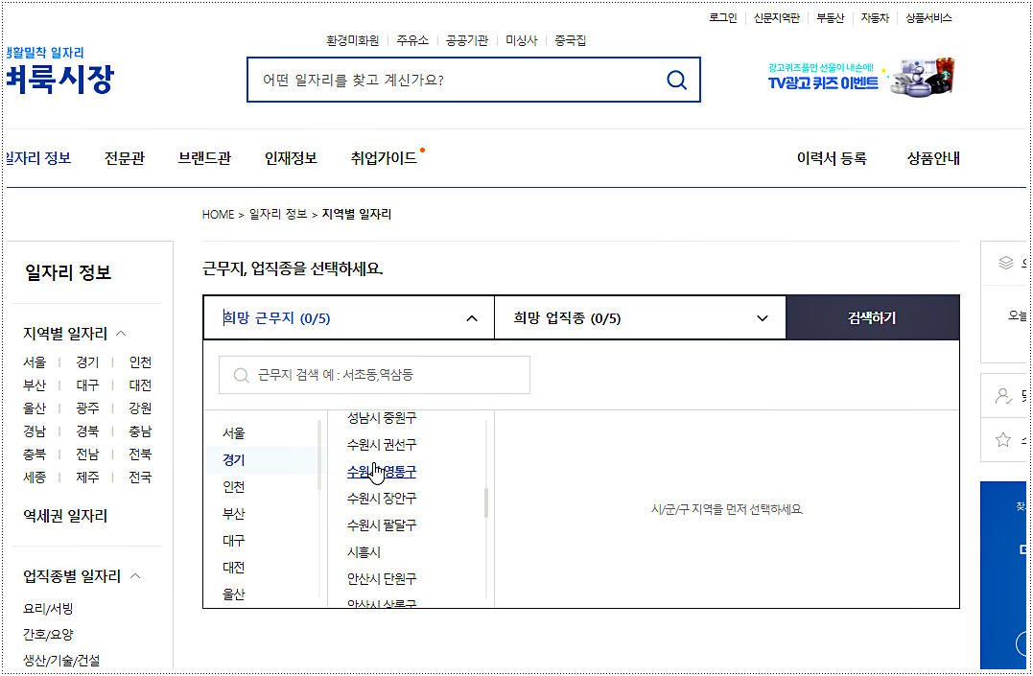
Task: Click the 미싱사 keyword
Action: [x=521, y=40]
